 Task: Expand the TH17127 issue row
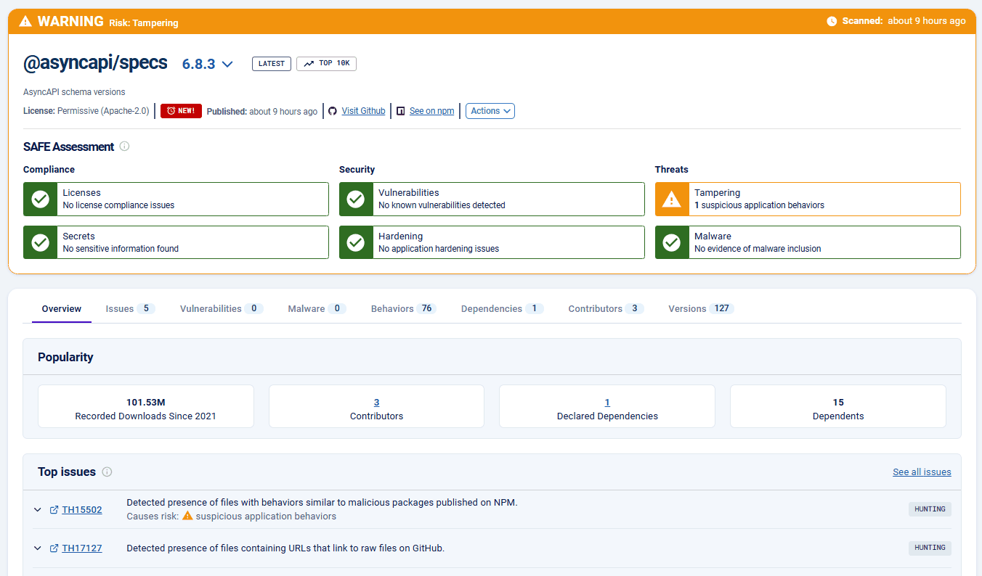(38, 548)
